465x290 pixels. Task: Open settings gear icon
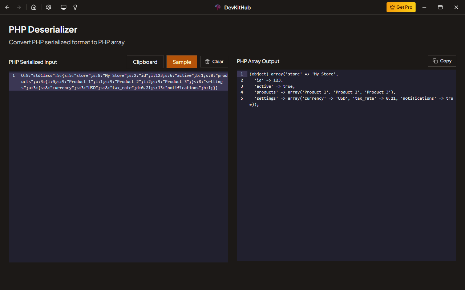click(49, 7)
